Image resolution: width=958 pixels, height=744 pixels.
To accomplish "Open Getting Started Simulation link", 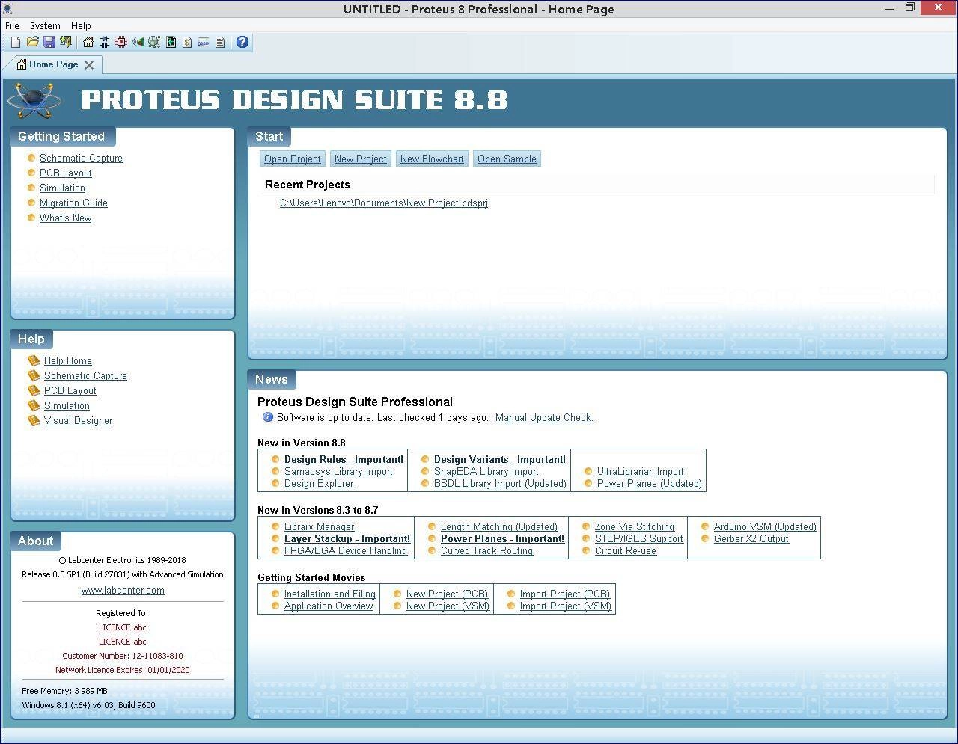I will click(x=62, y=188).
